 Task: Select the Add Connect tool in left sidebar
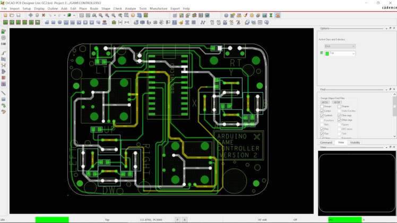point(4,53)
